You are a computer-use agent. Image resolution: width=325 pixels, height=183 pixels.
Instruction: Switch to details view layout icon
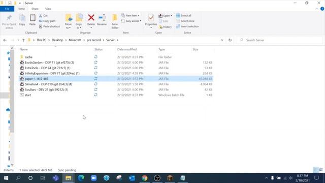click(x=315, y=170)
